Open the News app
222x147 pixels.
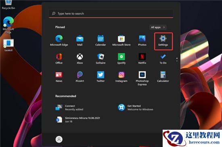[59, 77]
